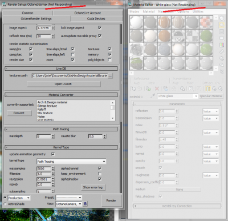This screenshot has width=228, height=221.
Task: Click the red X Reset Map icon
Action: pyautogui.click(x=157, y=89)
